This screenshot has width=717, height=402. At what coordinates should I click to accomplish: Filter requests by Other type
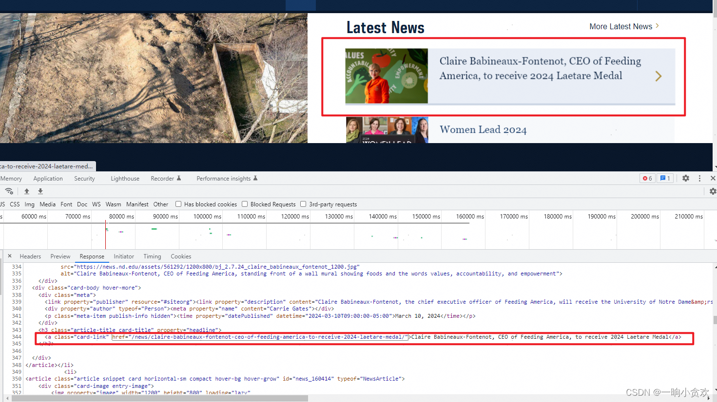[x=161, y=204]
